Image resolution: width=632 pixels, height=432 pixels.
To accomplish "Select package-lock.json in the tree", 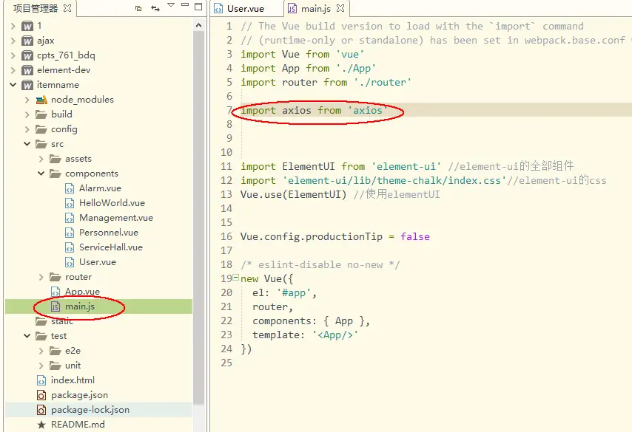I will 90,410.
